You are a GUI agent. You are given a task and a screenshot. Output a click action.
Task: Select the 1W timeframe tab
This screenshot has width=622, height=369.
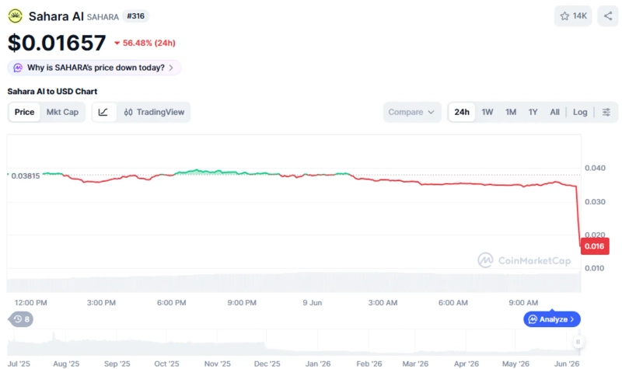487,112
